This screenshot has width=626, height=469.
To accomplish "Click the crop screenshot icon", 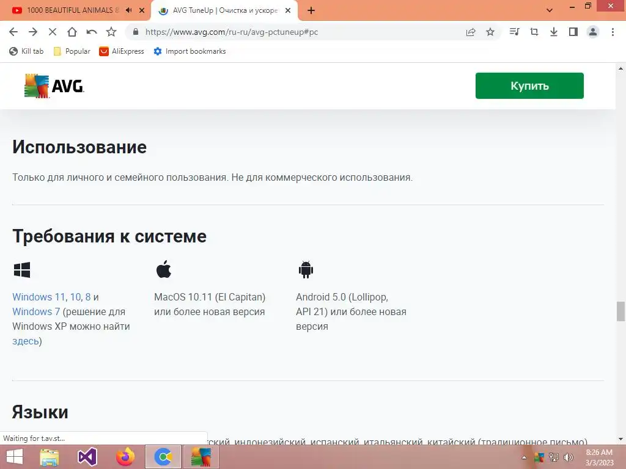I will 534,32.
